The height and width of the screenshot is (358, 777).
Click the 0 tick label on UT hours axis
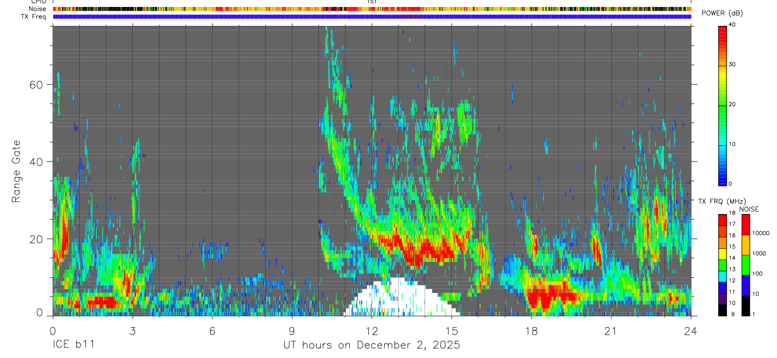[x=53, y=330]
